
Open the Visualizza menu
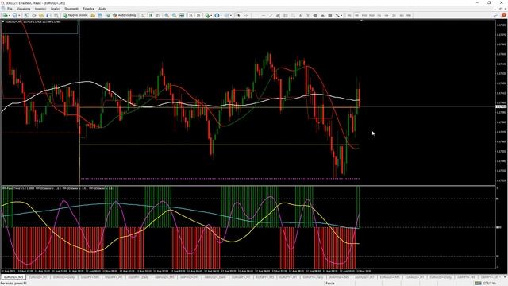coord(24,9)
